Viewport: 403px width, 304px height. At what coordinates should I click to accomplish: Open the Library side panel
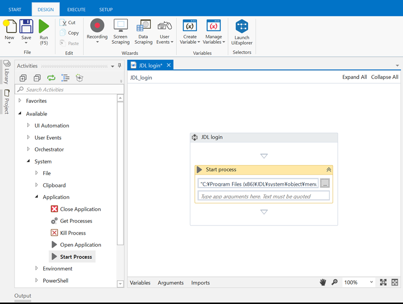pos(7,72)
